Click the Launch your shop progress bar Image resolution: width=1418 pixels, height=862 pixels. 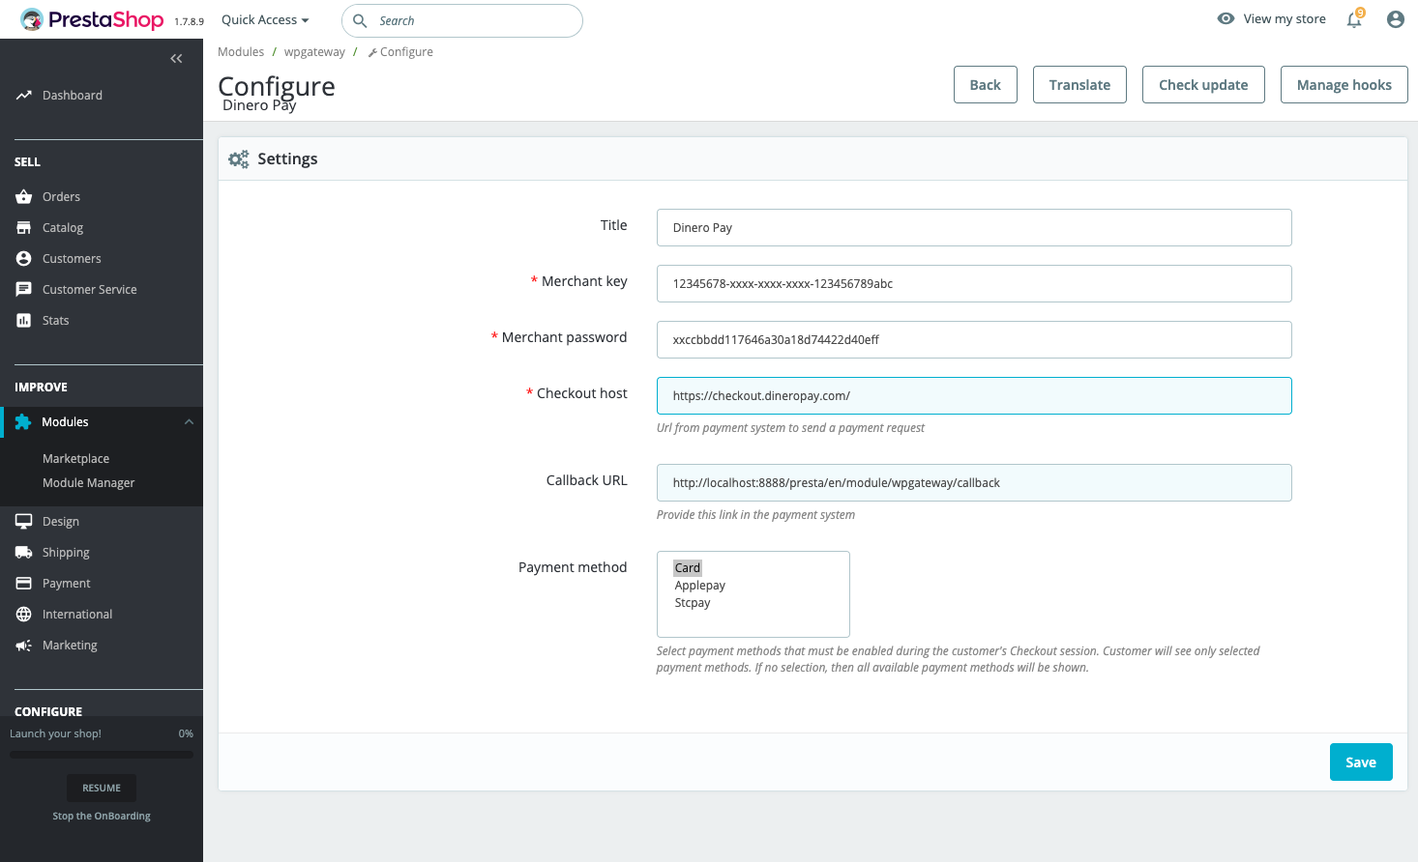[102, 755]
